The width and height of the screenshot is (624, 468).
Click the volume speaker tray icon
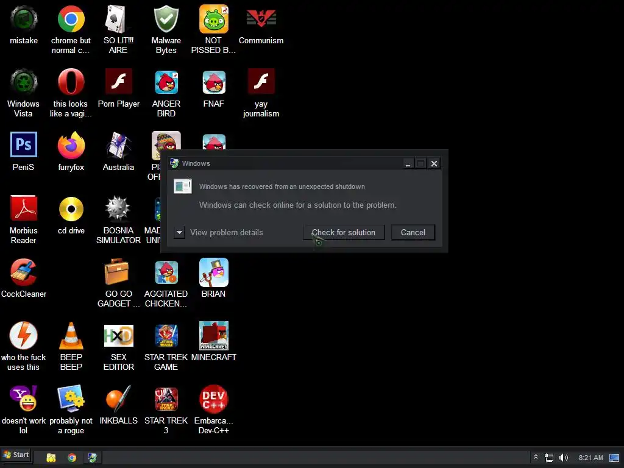(564, 458)
